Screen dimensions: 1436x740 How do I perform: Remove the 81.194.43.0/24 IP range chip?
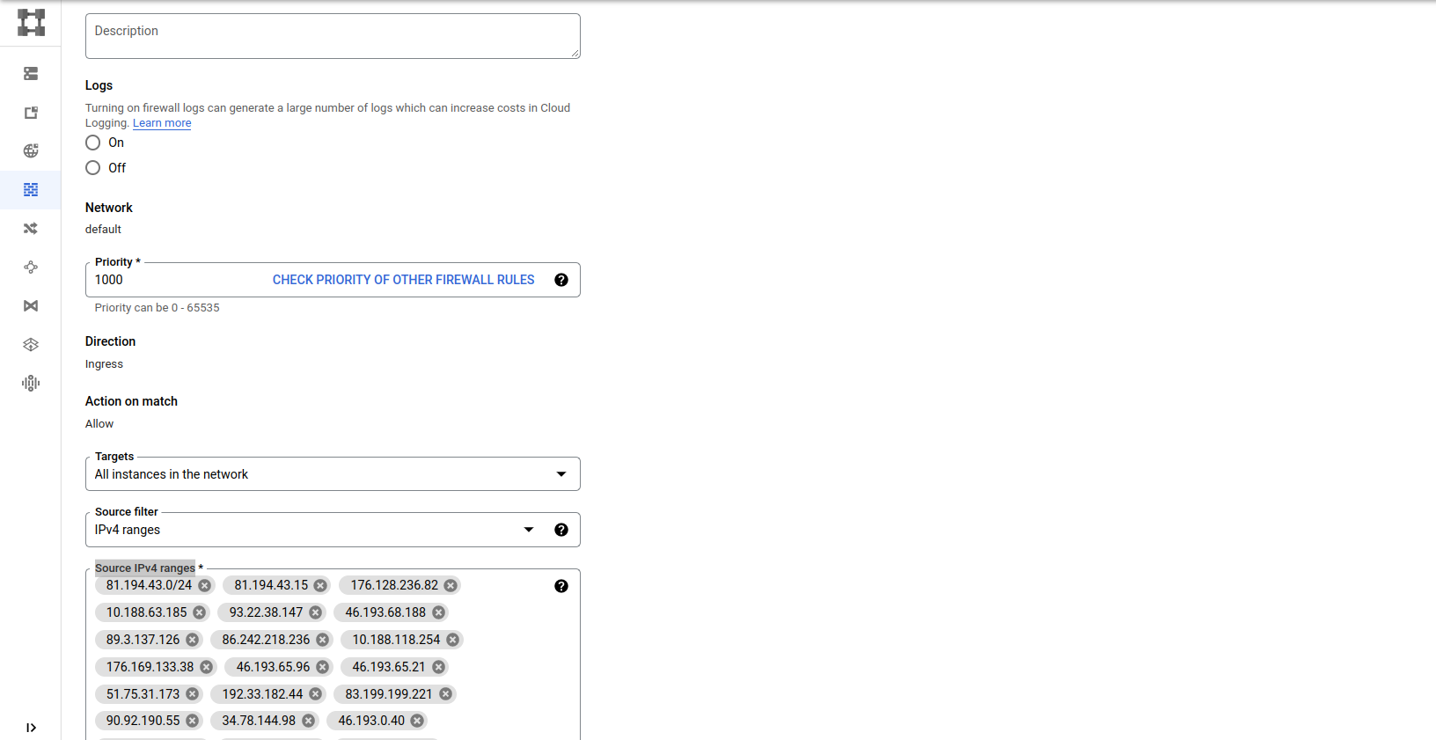coord(205,586)
